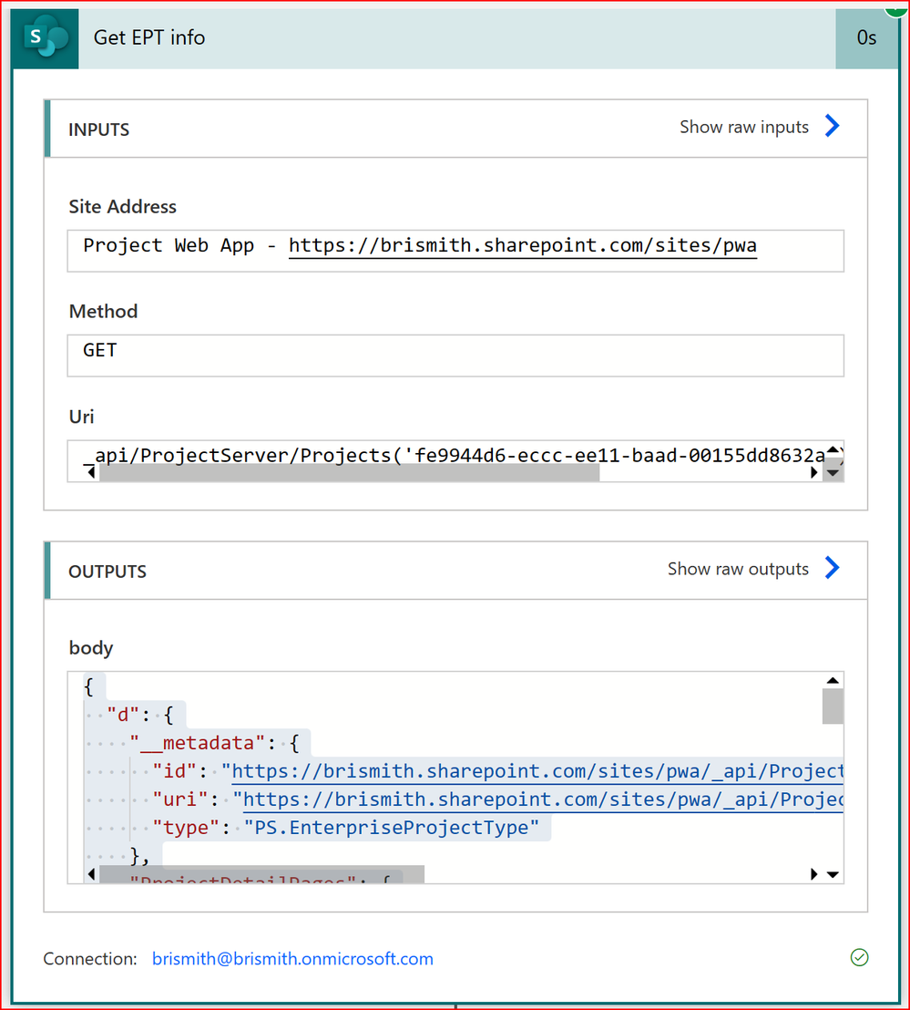Click the Site Address field
This screenshot has height=1010, width=910.
[455, 251]
